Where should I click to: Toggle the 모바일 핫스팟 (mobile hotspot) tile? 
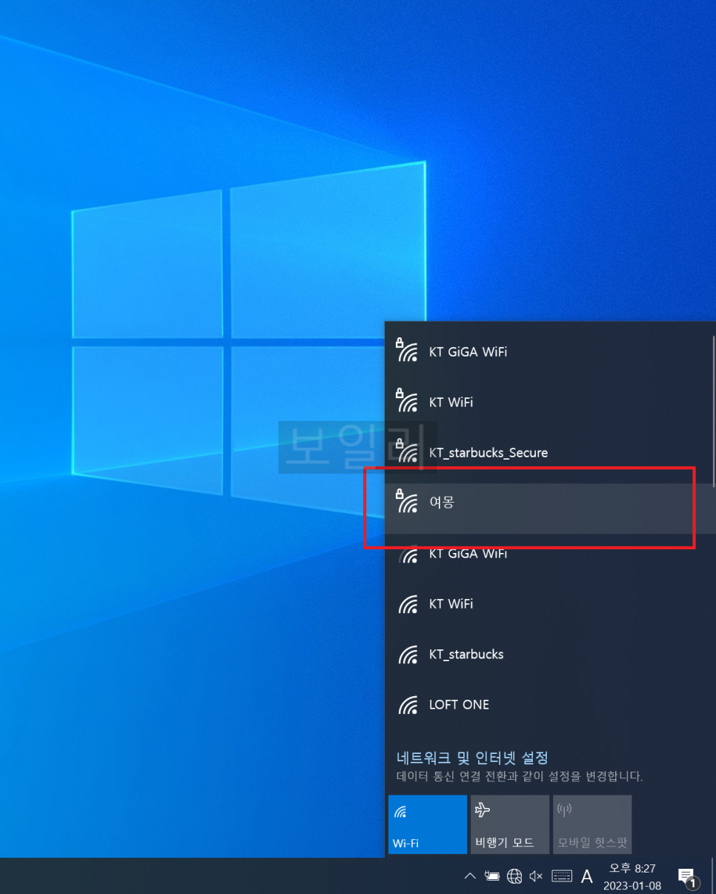click(x=591, y=824)
